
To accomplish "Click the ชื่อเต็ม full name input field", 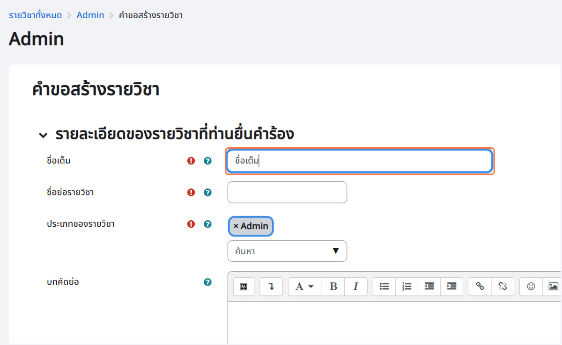I will (x=360, y=161).
